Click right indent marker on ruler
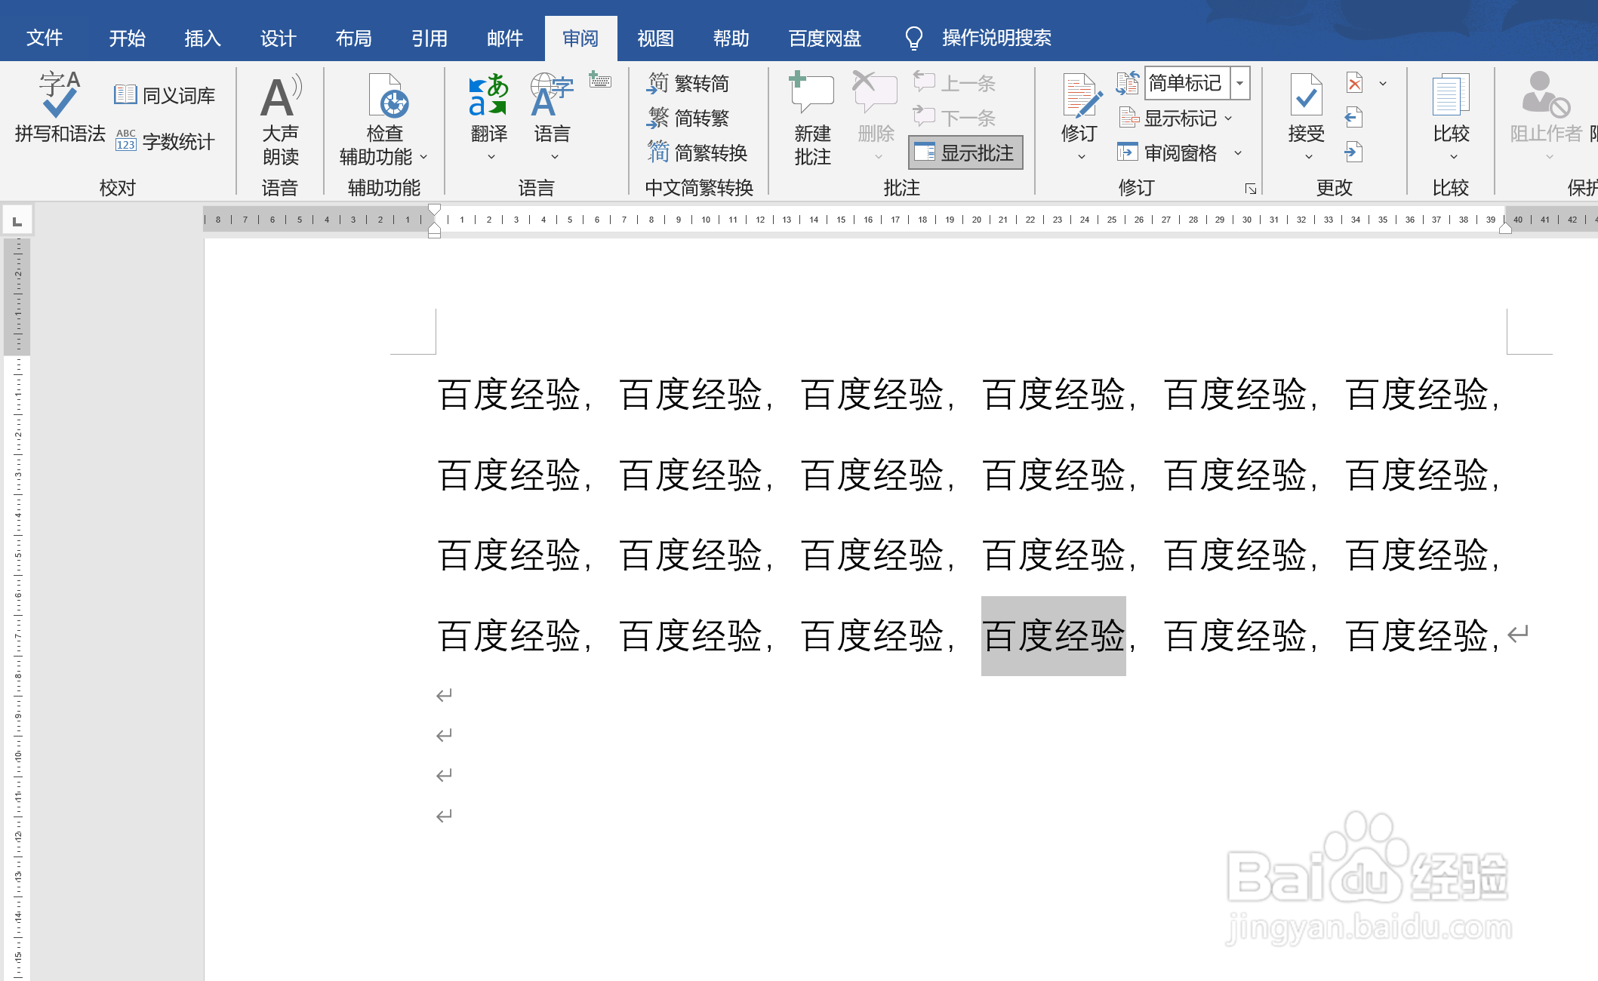1598x981 pixels. pyautogui.click(x=1505, y=228)
